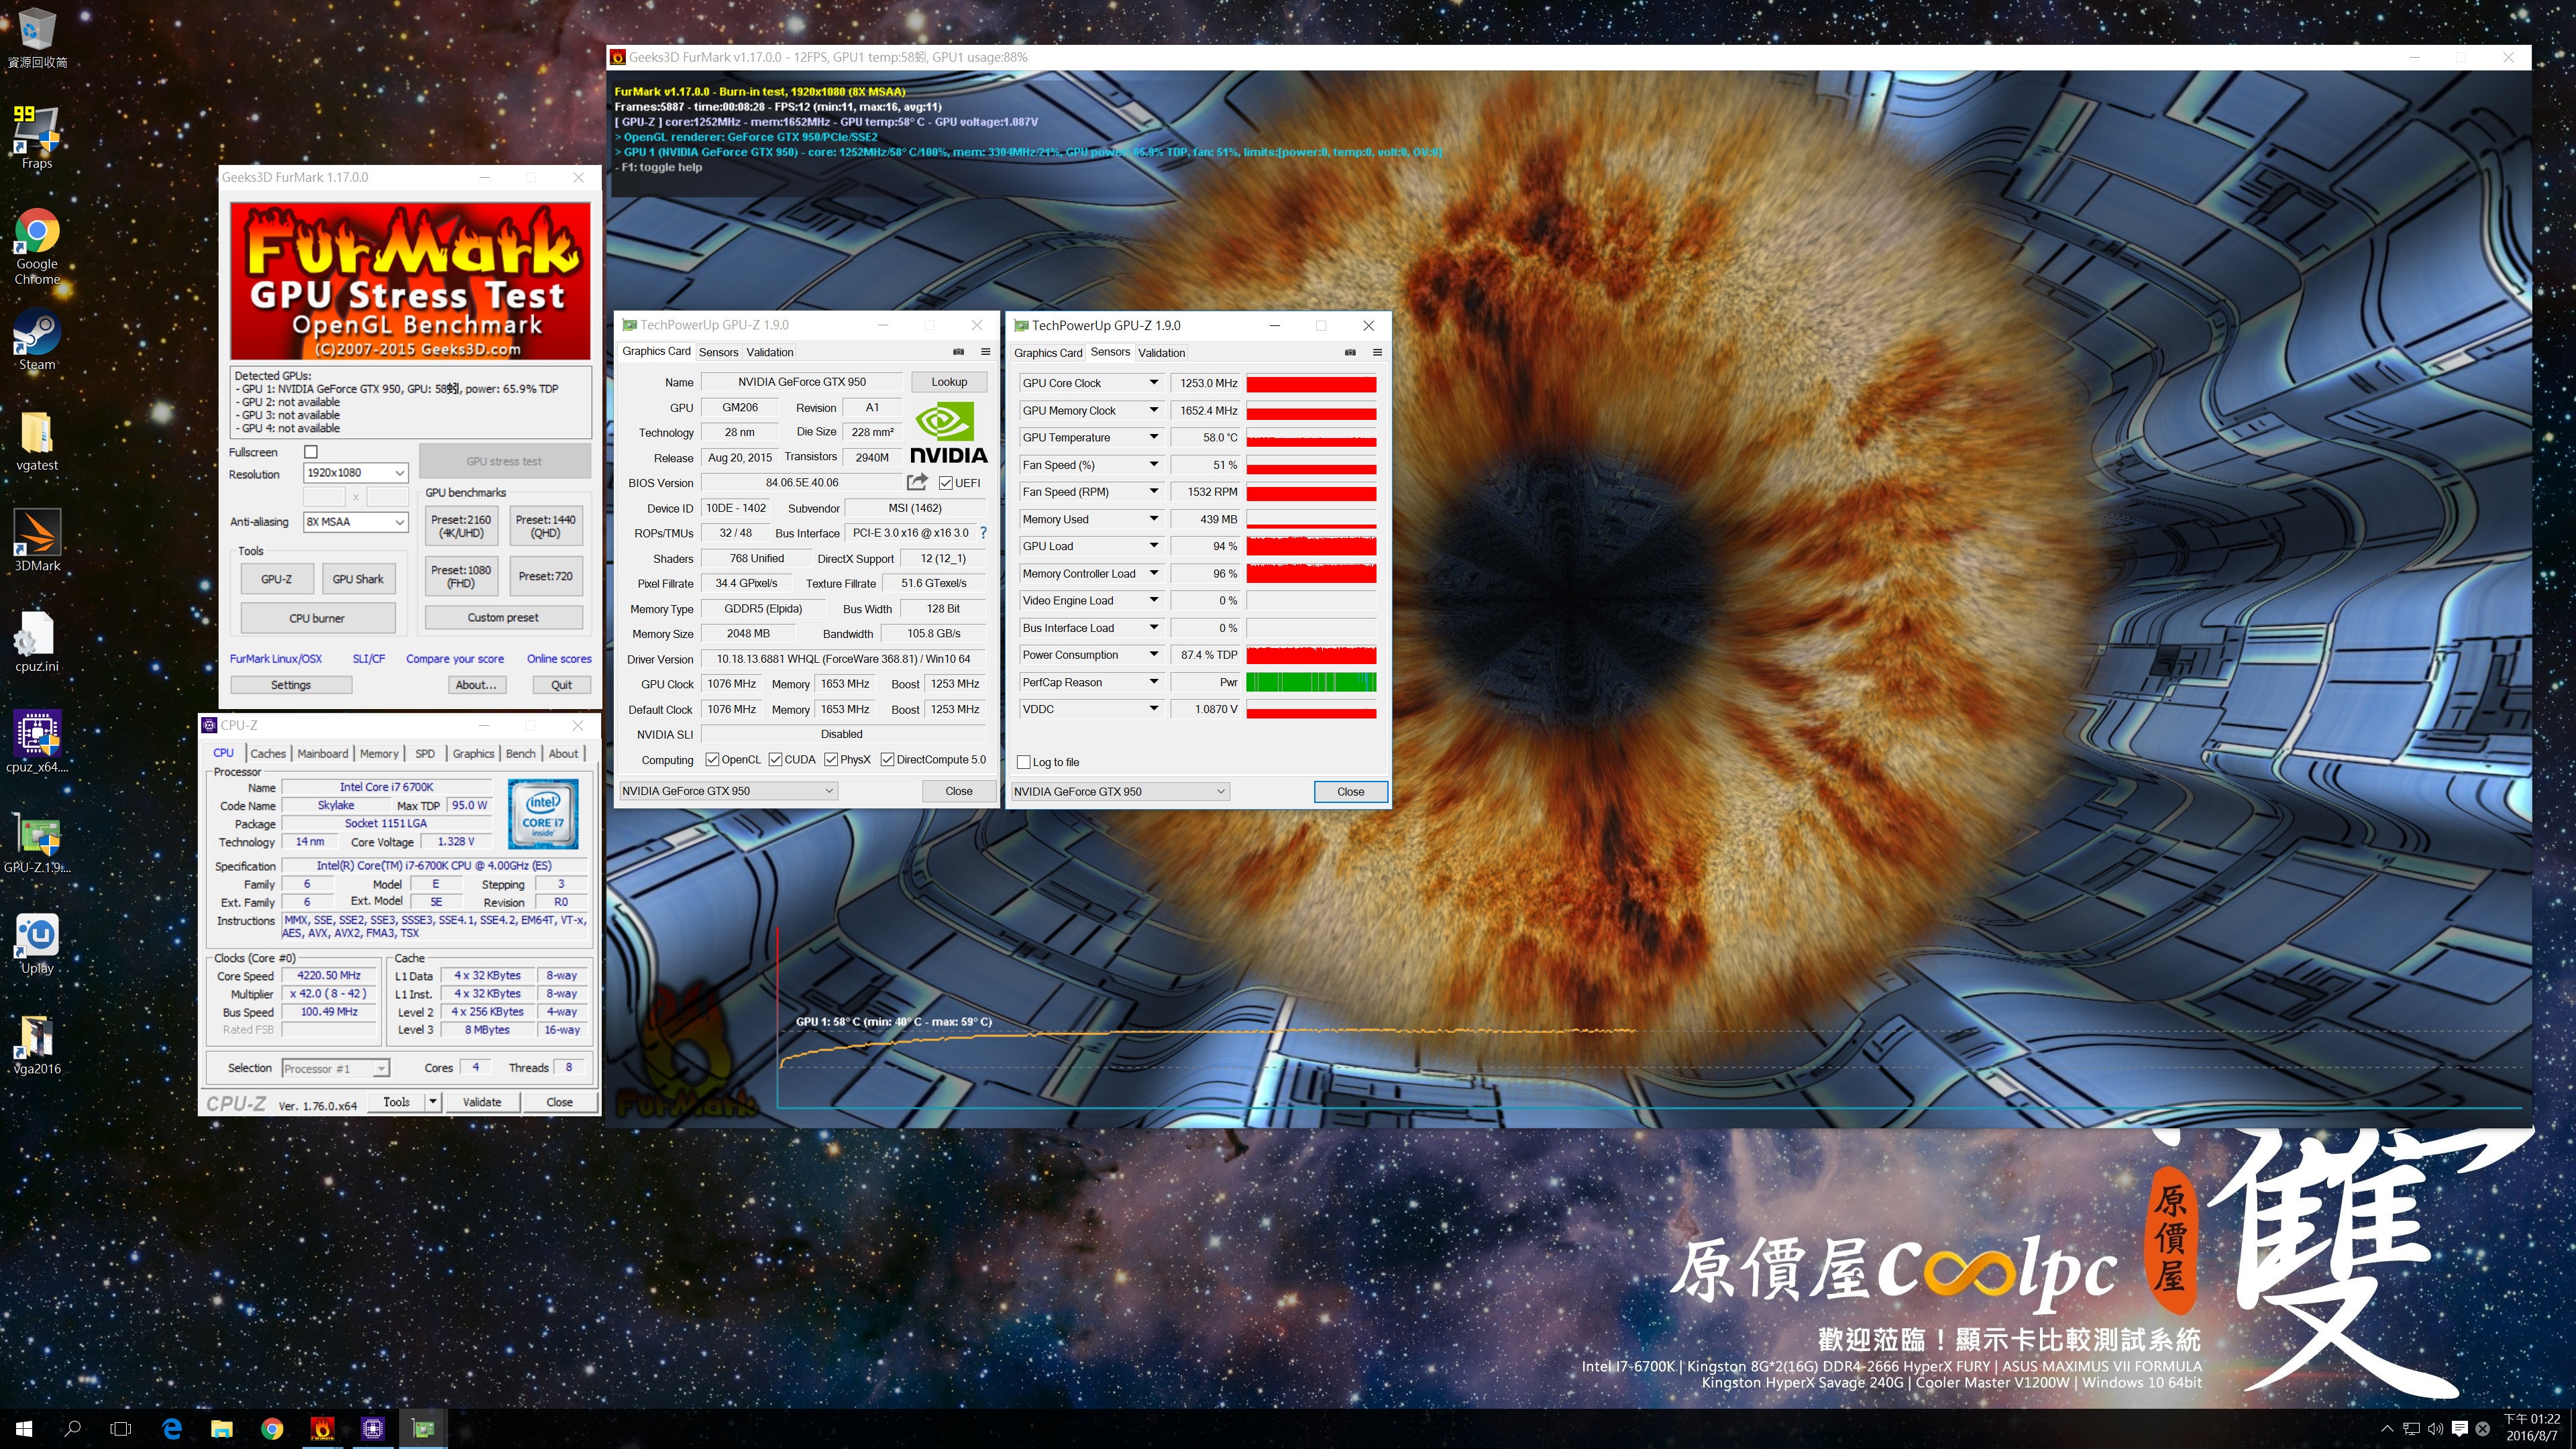Click the GPU Load red sensor graph
Image resolution: width=2576 pixels, height=1449 pixels.
click(1311, 546)
